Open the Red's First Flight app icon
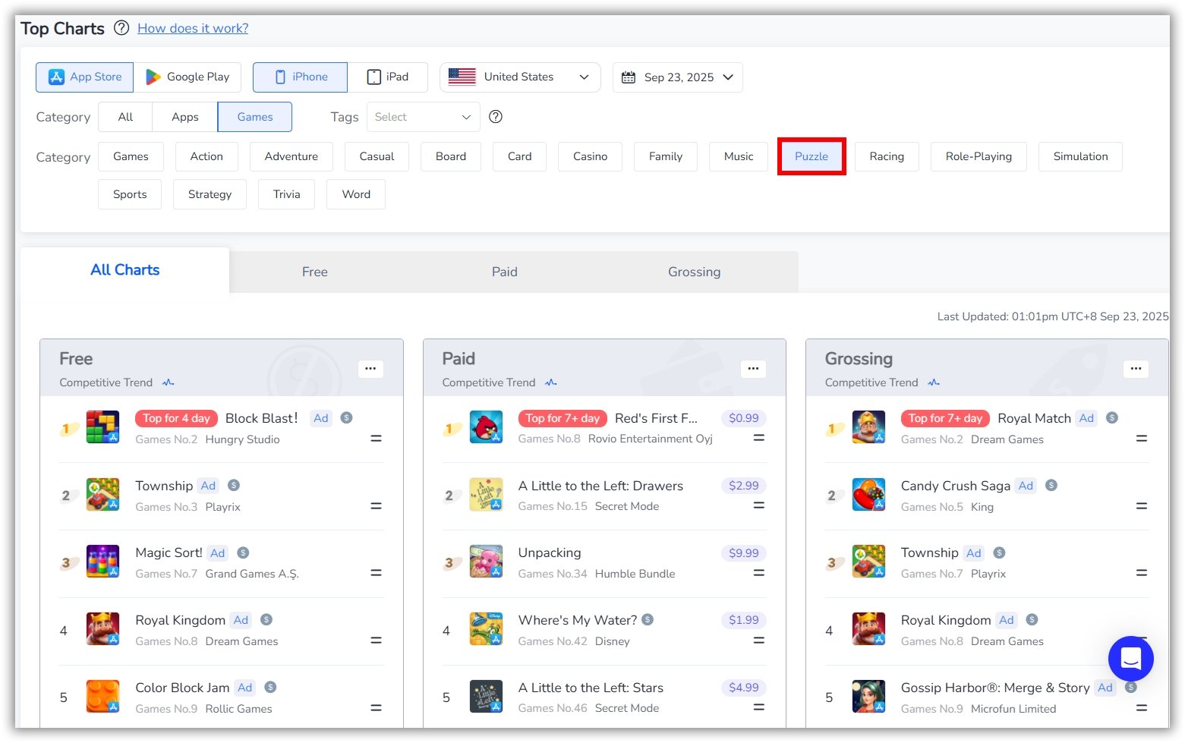The height and width of the screenshot is (743, 1185). point(486,427)
